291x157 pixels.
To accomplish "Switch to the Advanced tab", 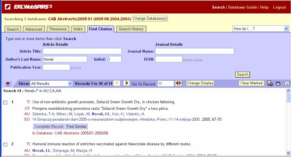I will click(x=34, y=29).
